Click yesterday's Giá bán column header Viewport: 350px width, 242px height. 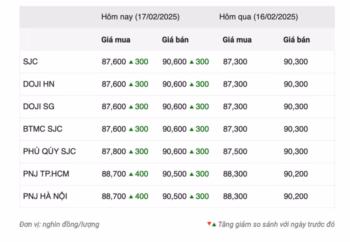[296, 40]
